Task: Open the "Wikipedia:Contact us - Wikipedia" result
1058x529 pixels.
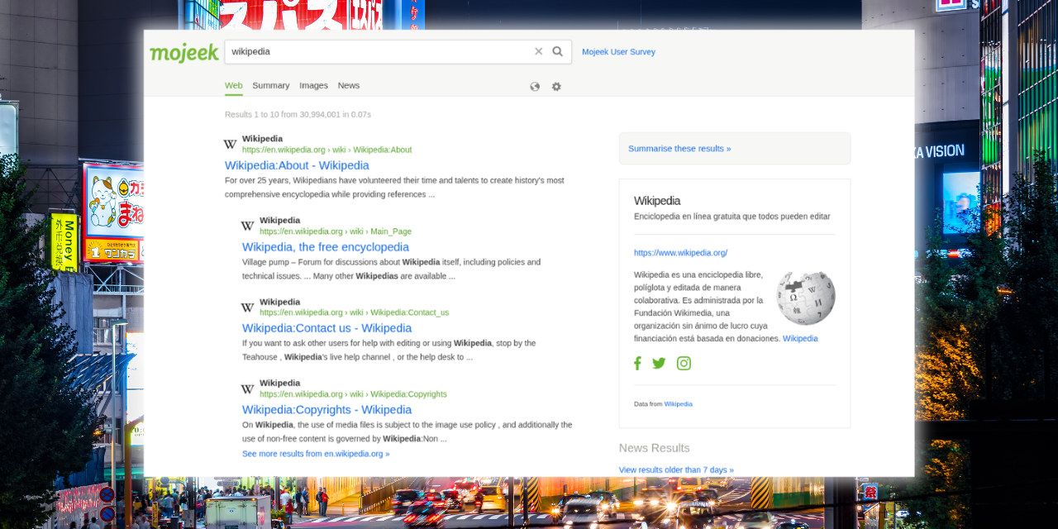Action: [326, 328]
